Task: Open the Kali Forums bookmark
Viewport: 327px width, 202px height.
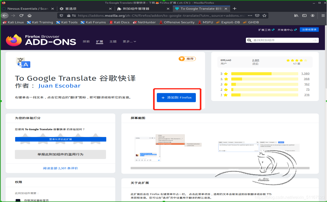Action: 93,22
